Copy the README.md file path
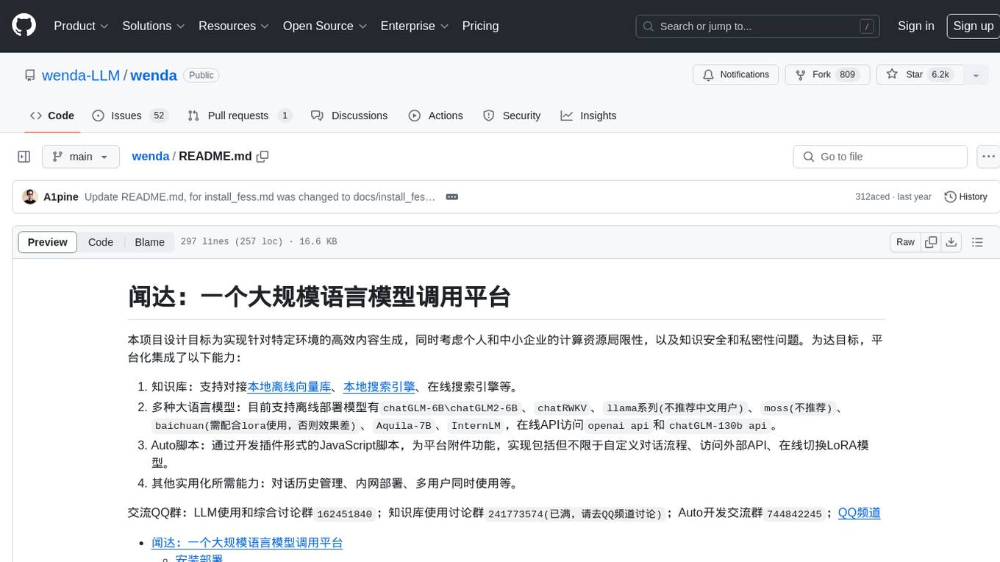 coord(262,156)
